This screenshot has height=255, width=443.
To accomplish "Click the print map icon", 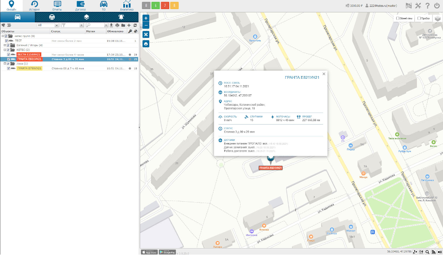I will [x=146, y=44].
